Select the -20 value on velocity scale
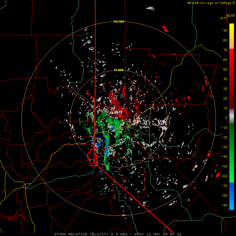The height and width of the screenshot is (236, 236). click(224, 137)
